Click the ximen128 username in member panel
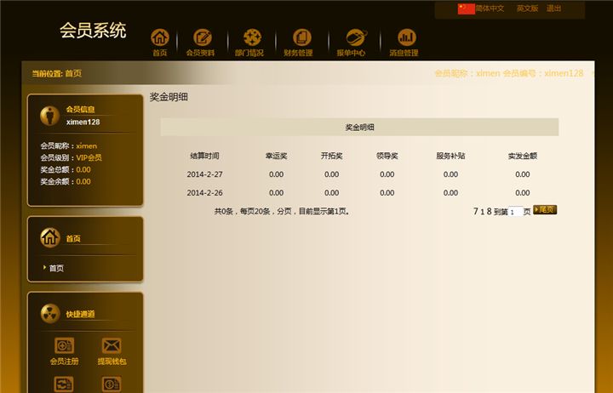This screenshot has height=393, width=613. click(x=83, y=122)
